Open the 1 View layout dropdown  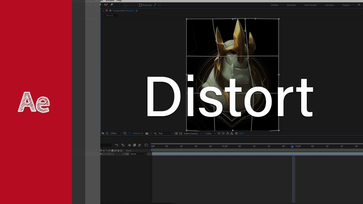click(x=210, y=133)
